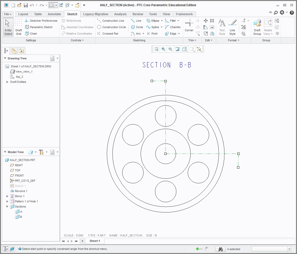Expand the Format group menu
The width and height of the screenshot is (297, 254).
tap(234, 40)
